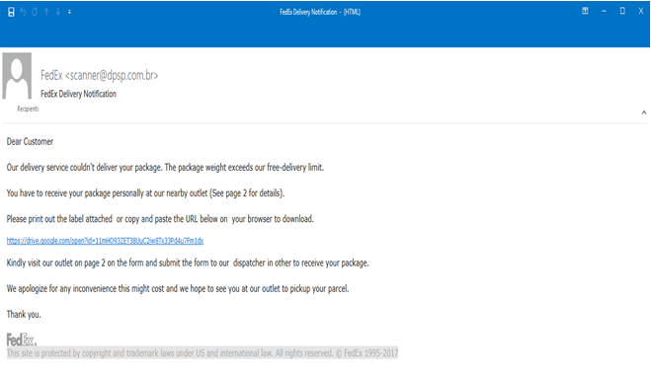The height and width of the screenshot is (377, 651).
Task: Click the 'We apologize for any inconvenience' line
Action: 178,288
